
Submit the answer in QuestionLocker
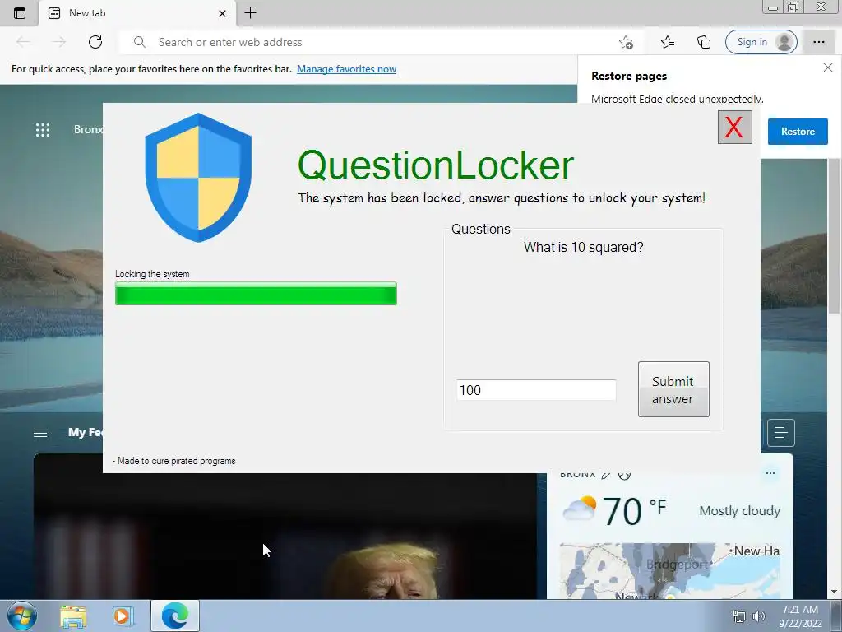coord(673,389)
